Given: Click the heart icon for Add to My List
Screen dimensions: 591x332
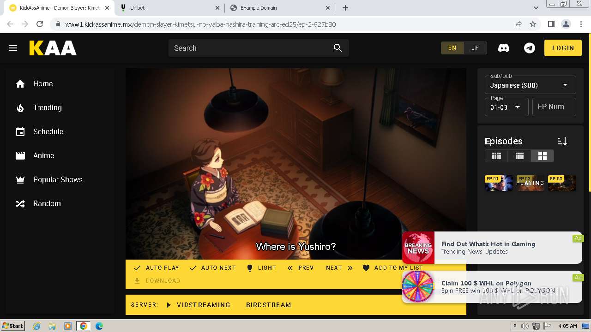Looking at the screenshot, I should pyautogui.click(x=366, y=268).
